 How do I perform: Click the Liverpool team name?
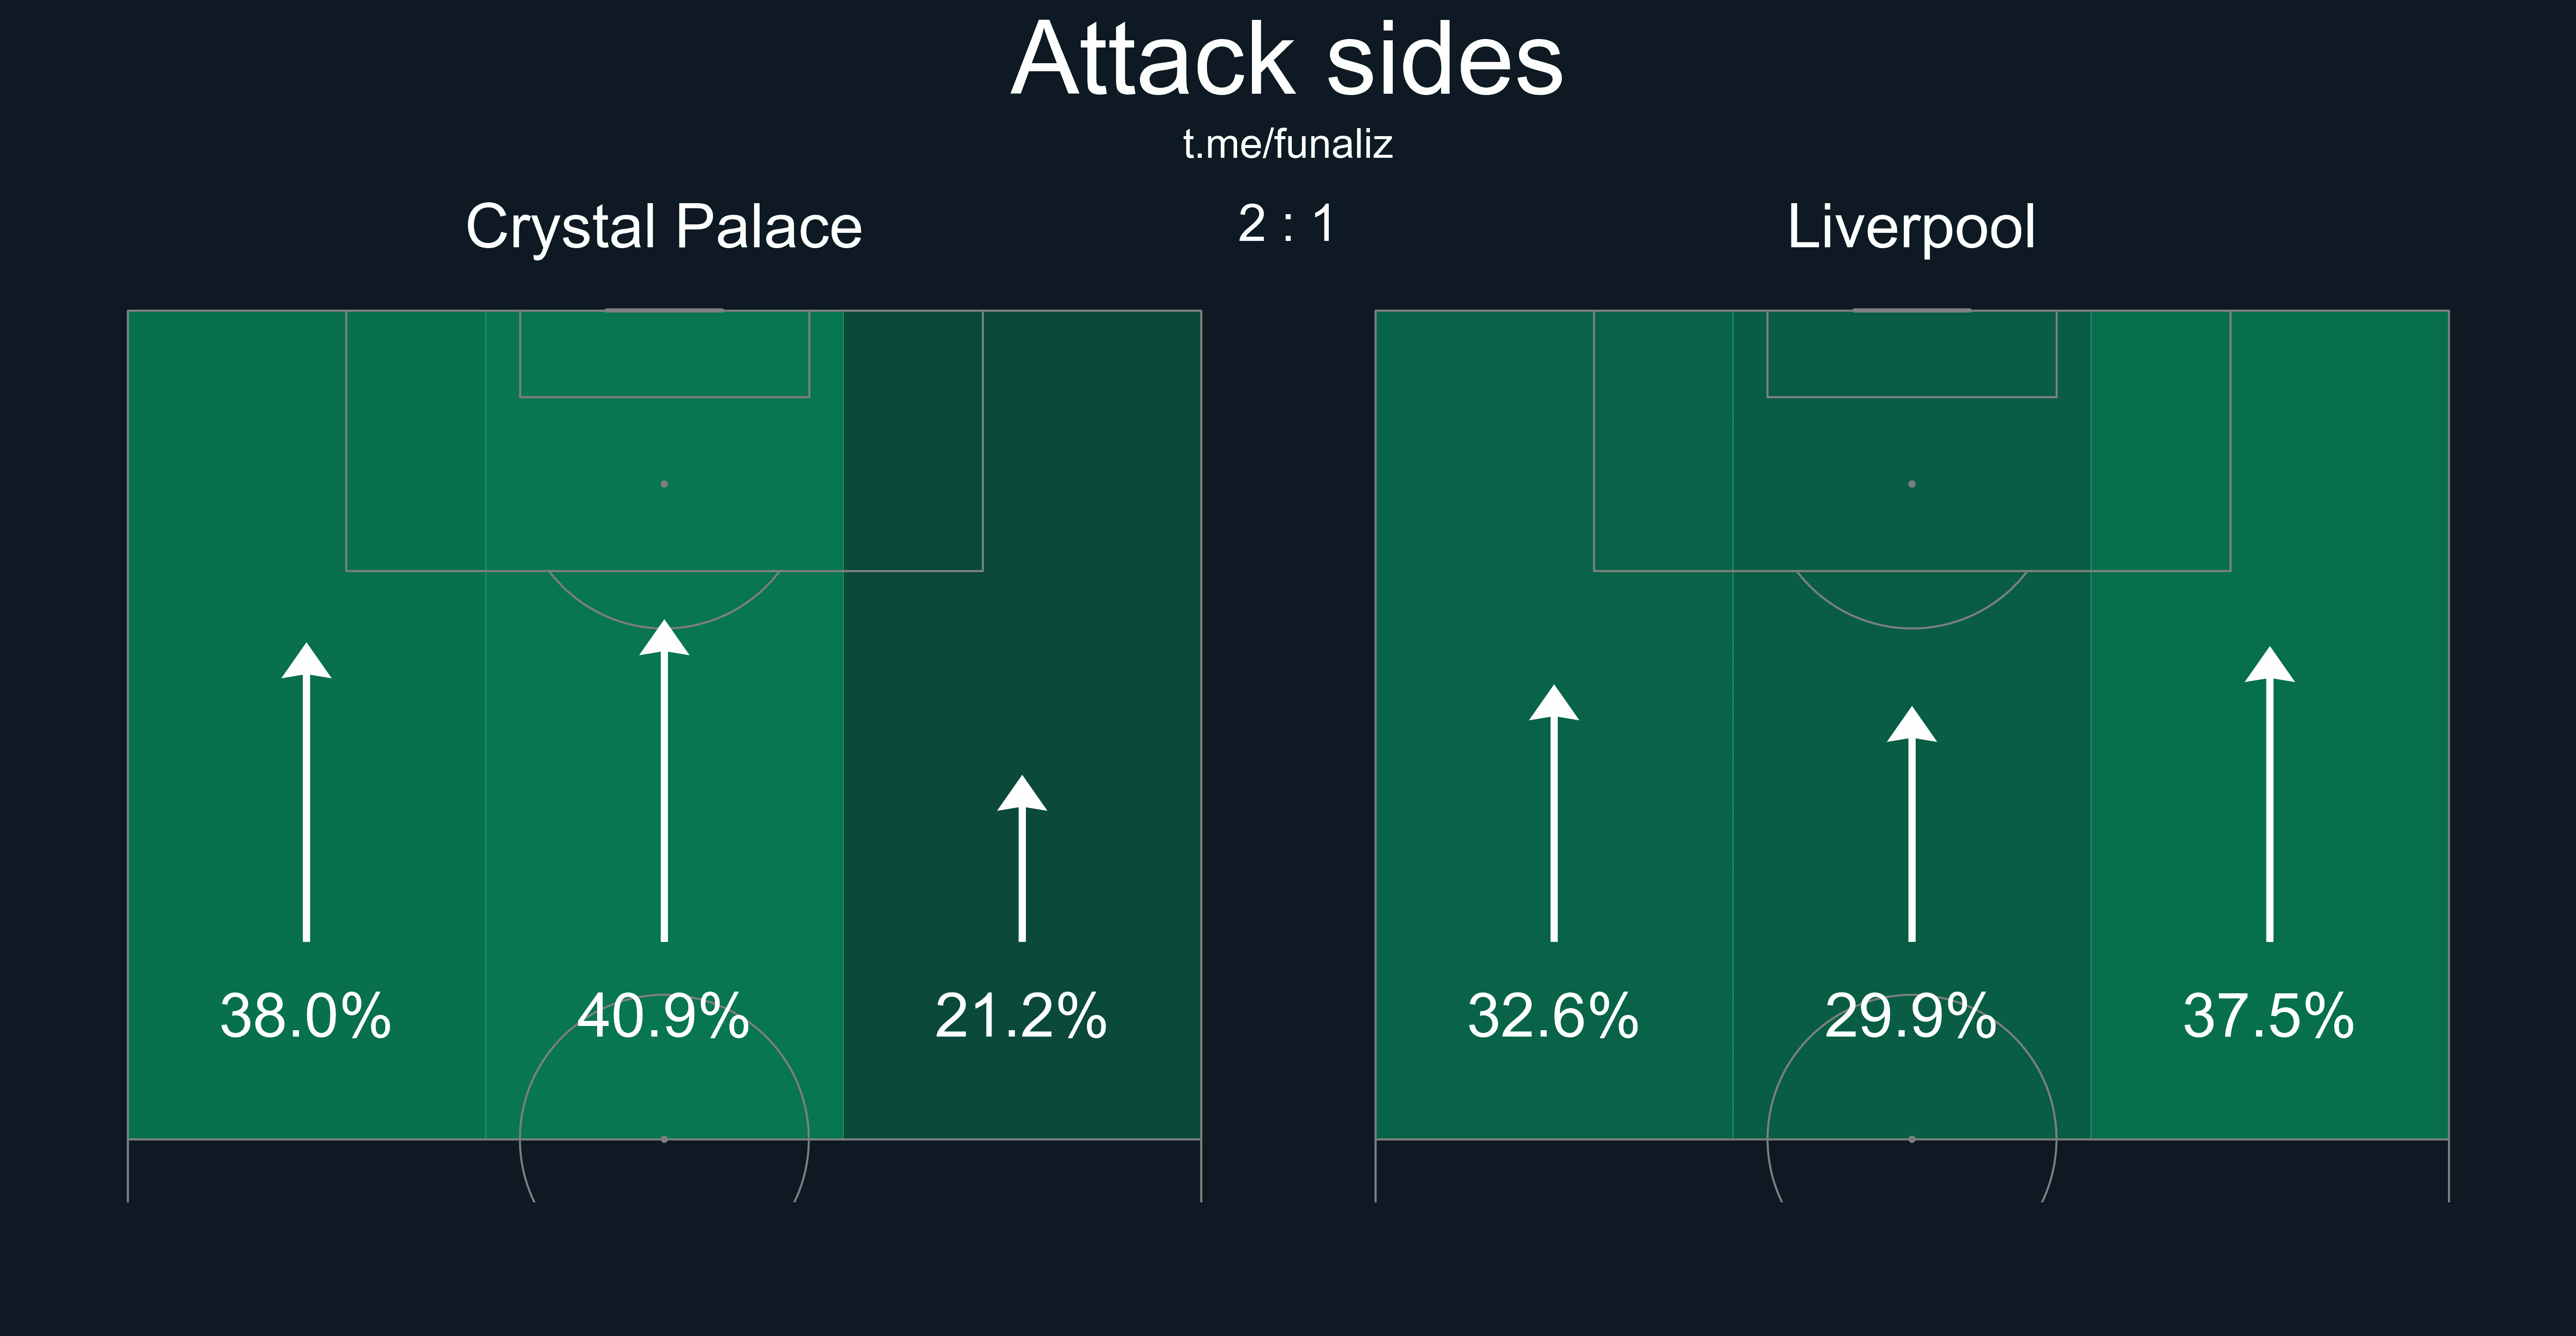click(1911, 227)
